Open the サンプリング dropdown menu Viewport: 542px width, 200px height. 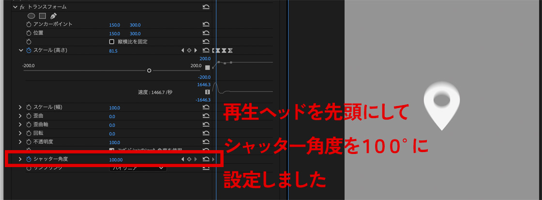coord(138,168)
